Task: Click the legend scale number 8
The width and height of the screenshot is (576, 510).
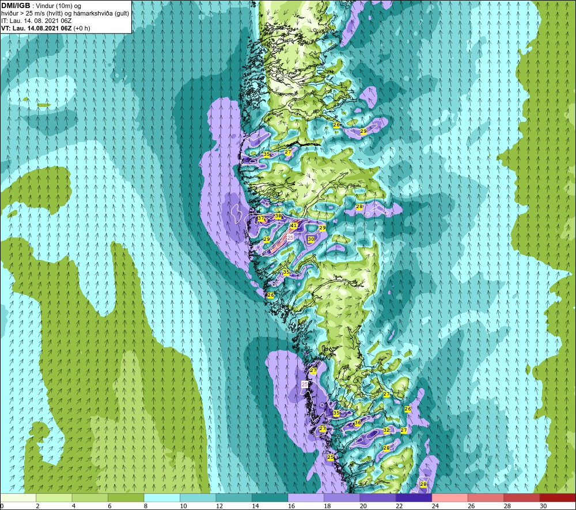Action: click(146, 507)
